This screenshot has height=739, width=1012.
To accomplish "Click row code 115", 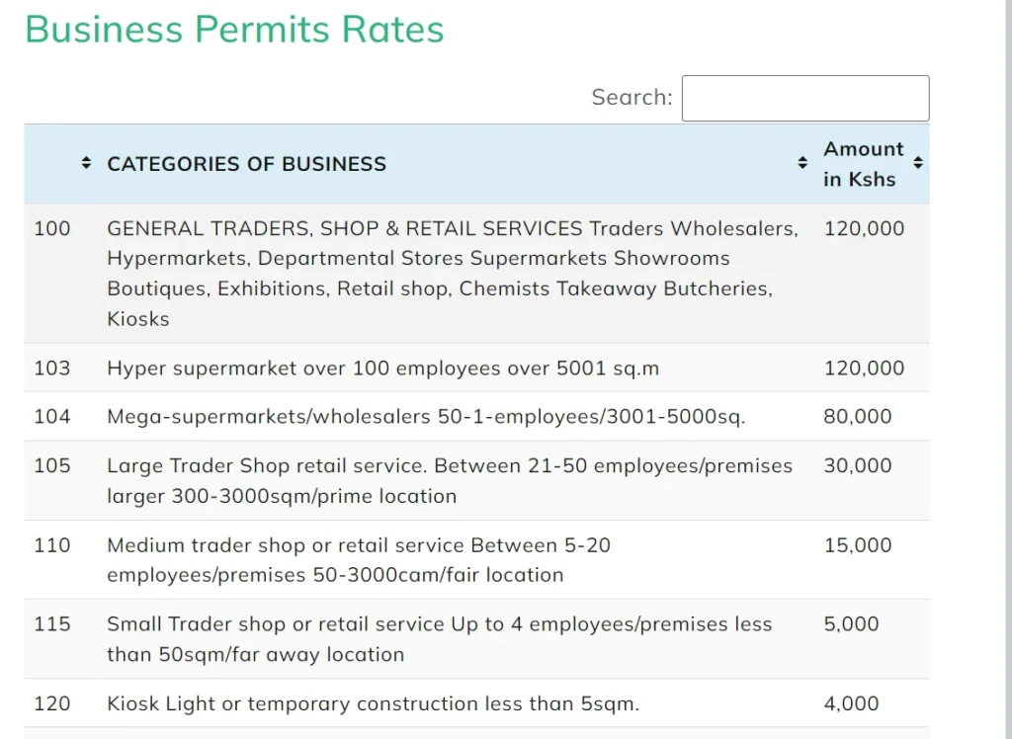I will click(x=52, y=624).
